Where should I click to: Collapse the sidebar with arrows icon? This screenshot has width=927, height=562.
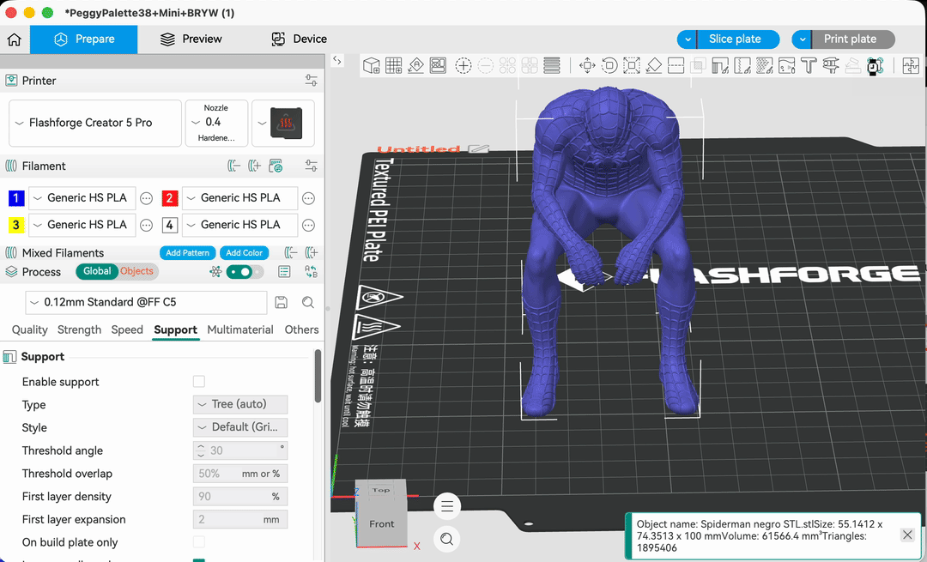pyautogui.click(x=337, y=60)
